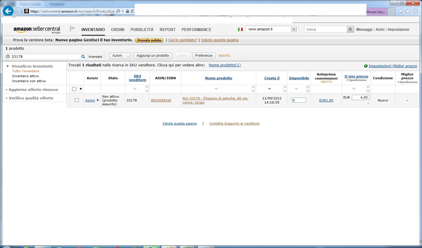Viewport: 422px width, 248px height.
Task: Run SKU search with the blue magnifier icon
Action: click(83, 57)
